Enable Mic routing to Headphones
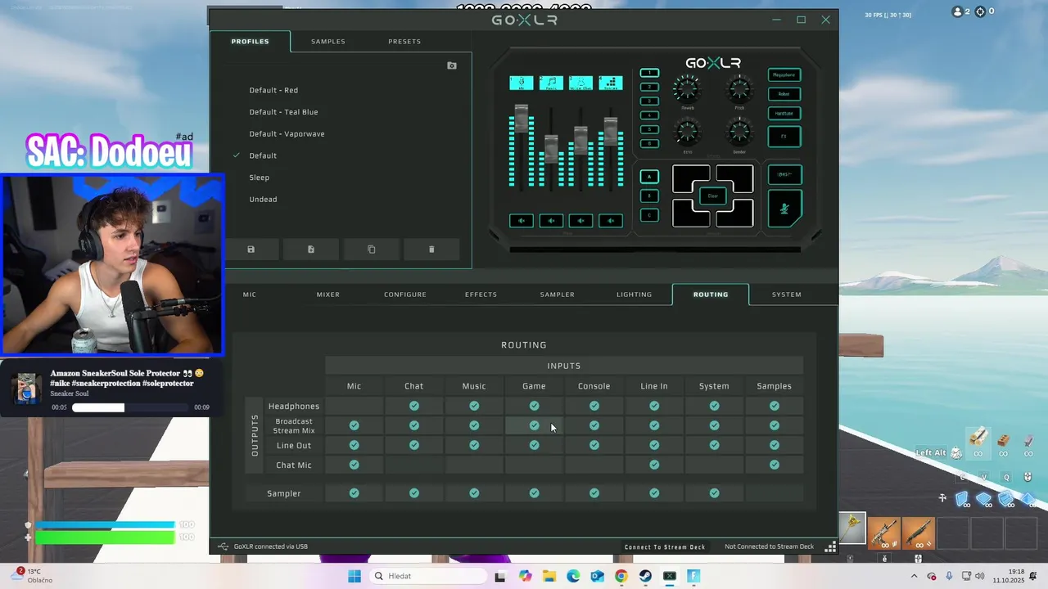Screen dimensions: 1048x589 354,406
